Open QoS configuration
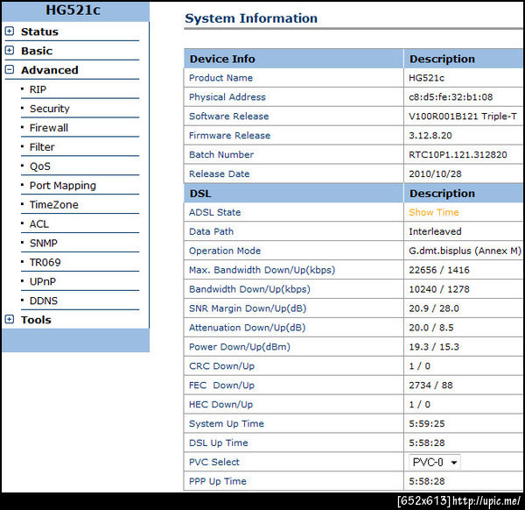Viewport: 525px width, 510px height. click(x=40, y=166)
